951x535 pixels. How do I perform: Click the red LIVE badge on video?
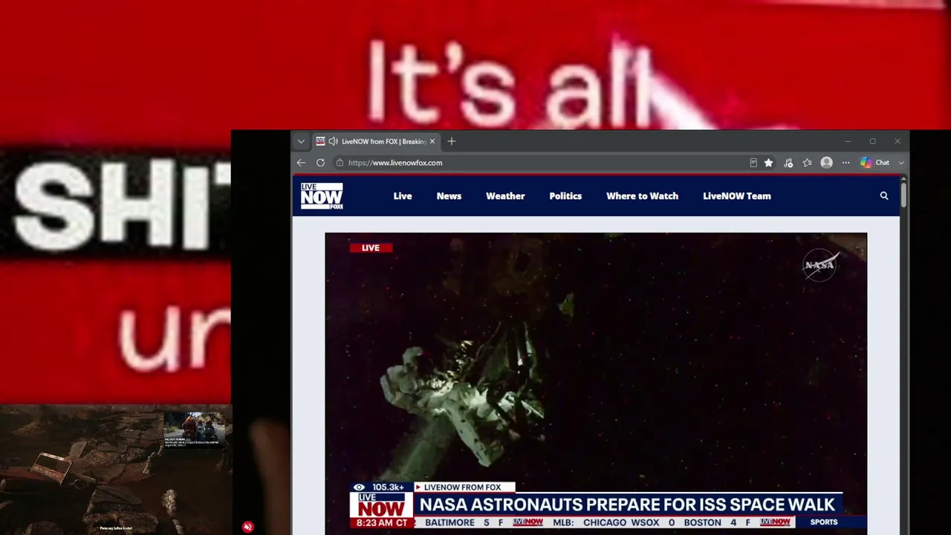tap(370, 248)
